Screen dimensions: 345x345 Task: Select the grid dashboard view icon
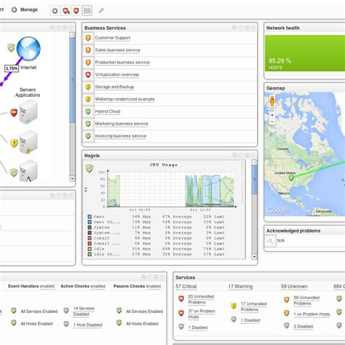[87, 11]
